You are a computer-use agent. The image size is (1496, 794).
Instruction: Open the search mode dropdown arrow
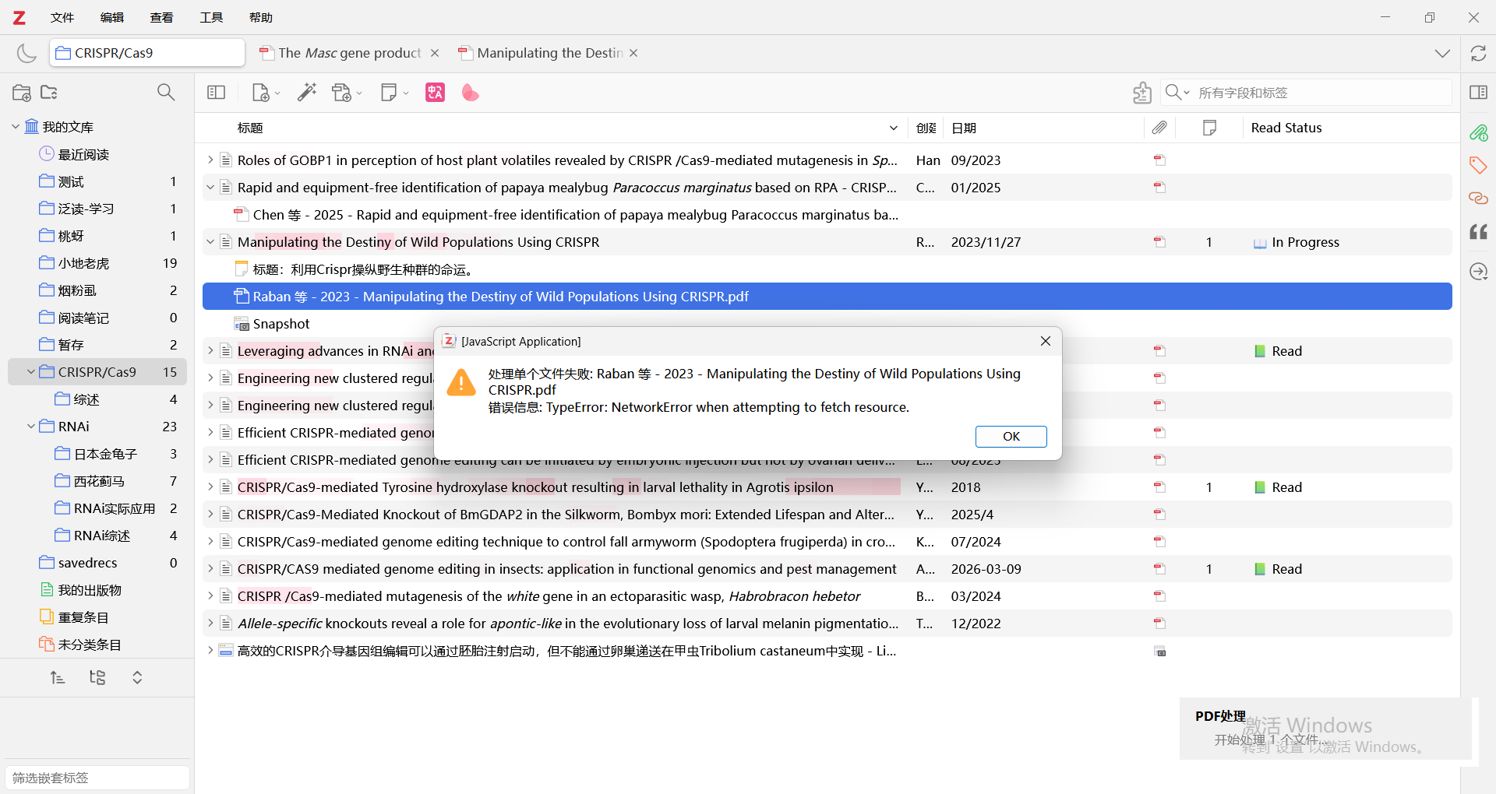click(x=1187, y=93)
